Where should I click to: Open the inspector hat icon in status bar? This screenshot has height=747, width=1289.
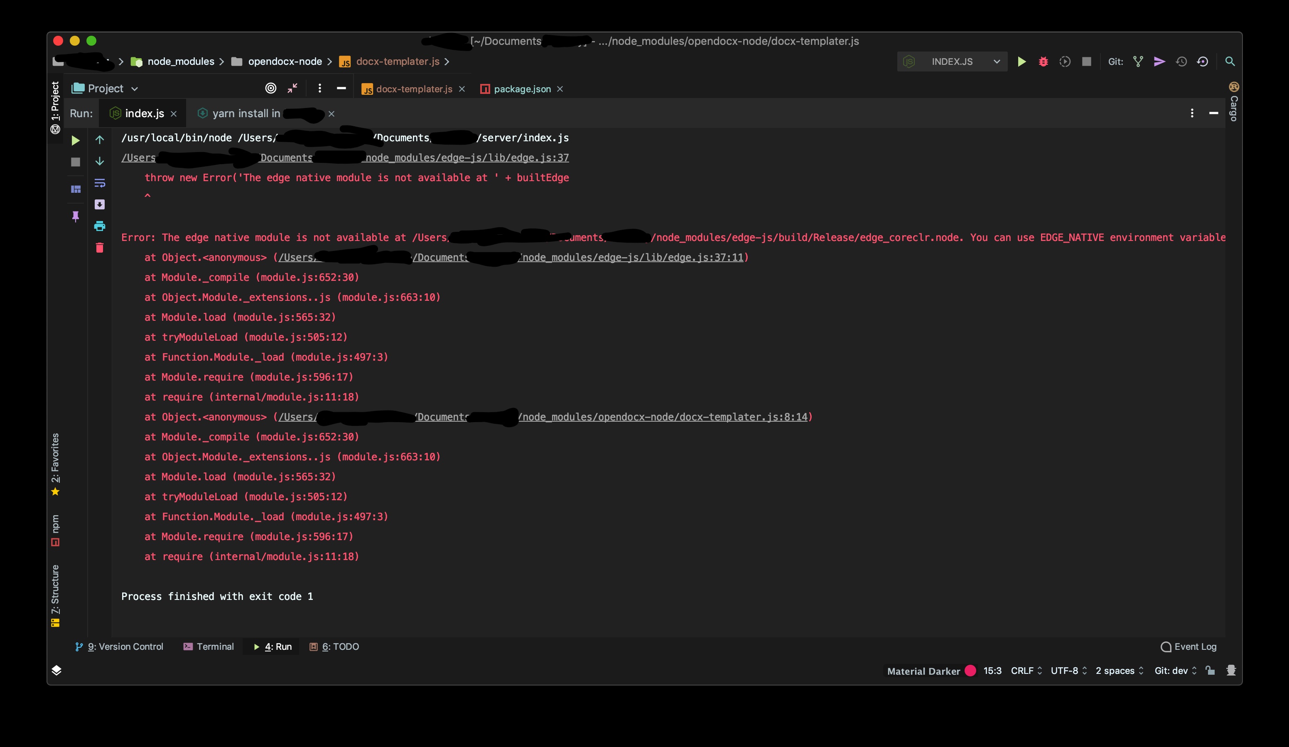[1231, 670]
